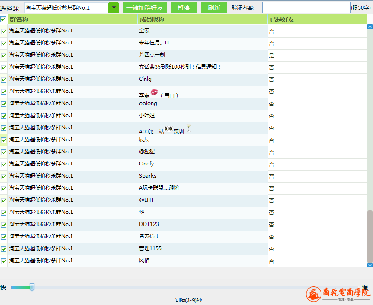This screenshot has height=305, width=373.
Task: Click the 否 friend status for 金雨
Action: (272, 31)
